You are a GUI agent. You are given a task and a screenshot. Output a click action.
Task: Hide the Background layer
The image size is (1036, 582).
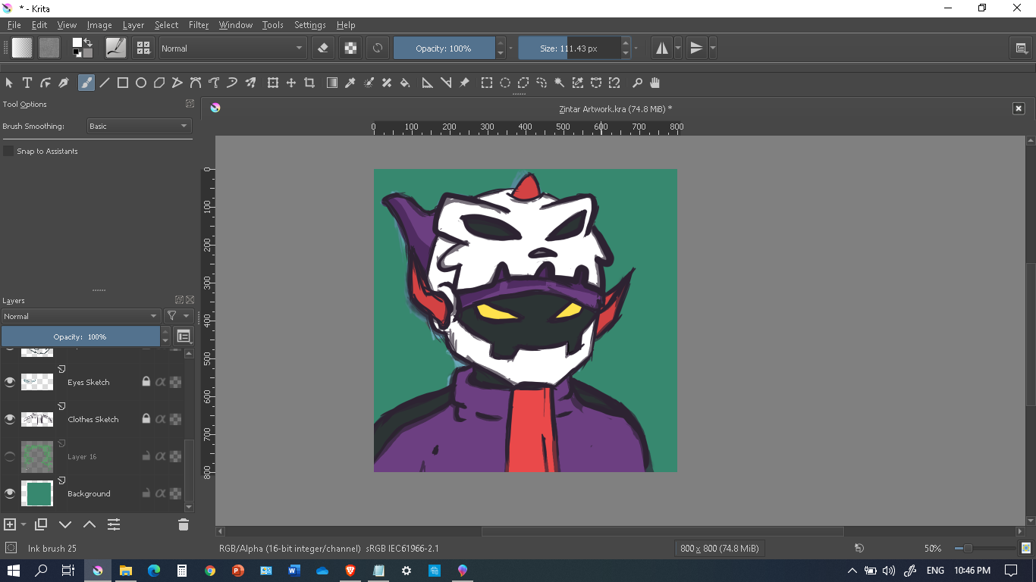click(x=10, y=493)
